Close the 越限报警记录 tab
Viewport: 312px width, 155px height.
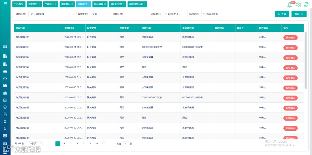pyautogui.click(x=144, y=4)
